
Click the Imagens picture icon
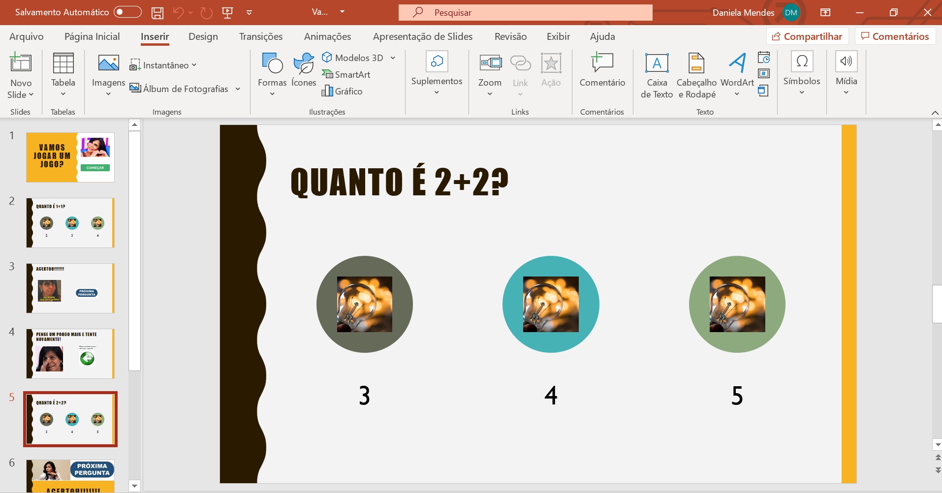click(108, 63)
